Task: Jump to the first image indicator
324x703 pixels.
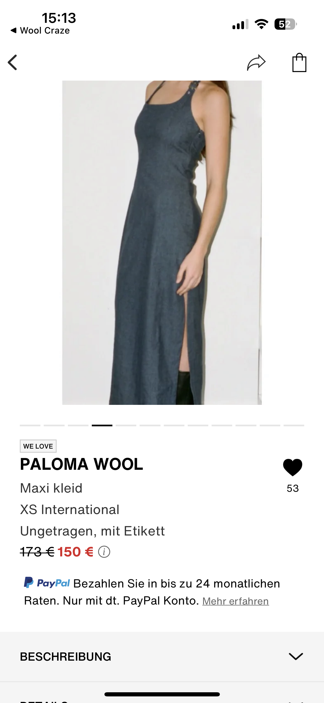Action: pos(30,425)
